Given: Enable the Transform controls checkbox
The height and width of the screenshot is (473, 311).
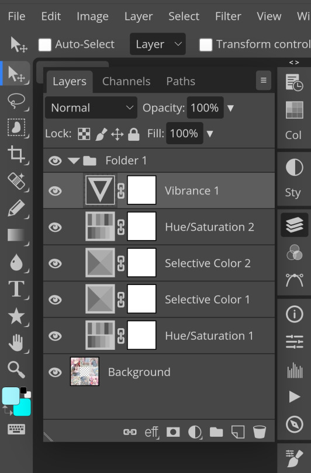Looking at the screenshot, I should click(206, 44).
